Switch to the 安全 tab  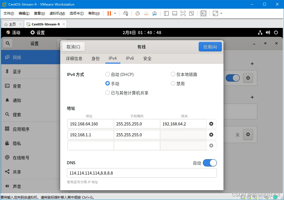147,58
